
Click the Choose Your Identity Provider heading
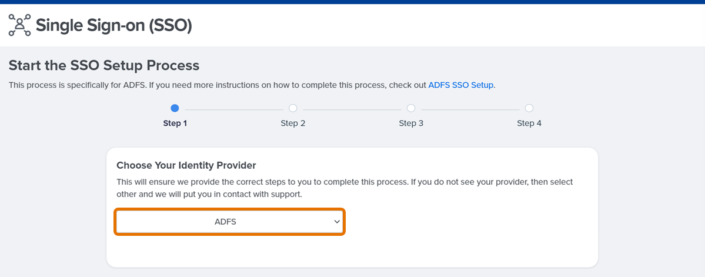[186, 165]
